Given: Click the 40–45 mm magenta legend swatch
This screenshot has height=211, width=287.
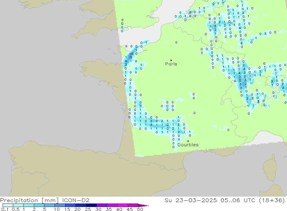Looking at the screenshot, I should click(123, 205).
